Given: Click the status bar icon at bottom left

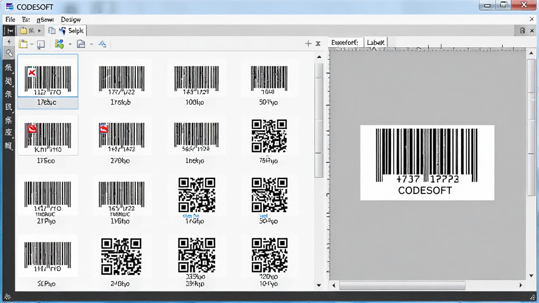Looking at the screenshot, I should [x=7, y=297].
